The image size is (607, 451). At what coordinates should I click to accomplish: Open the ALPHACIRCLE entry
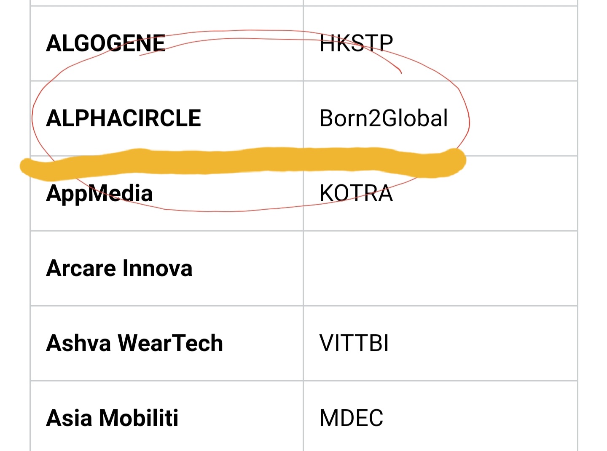coord(124,118)
